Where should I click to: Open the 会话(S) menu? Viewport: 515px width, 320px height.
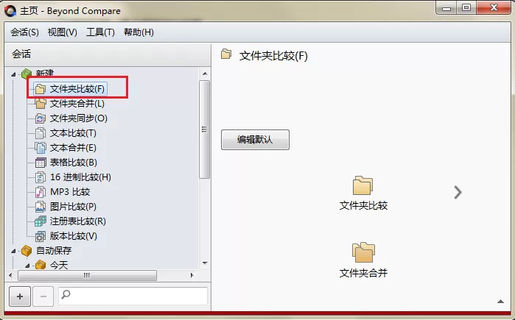(x=24, y=32)
